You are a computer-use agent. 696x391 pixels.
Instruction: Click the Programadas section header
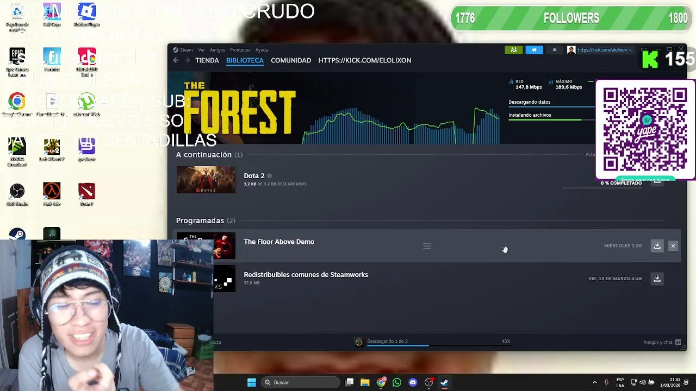click(x=206, y=220)
